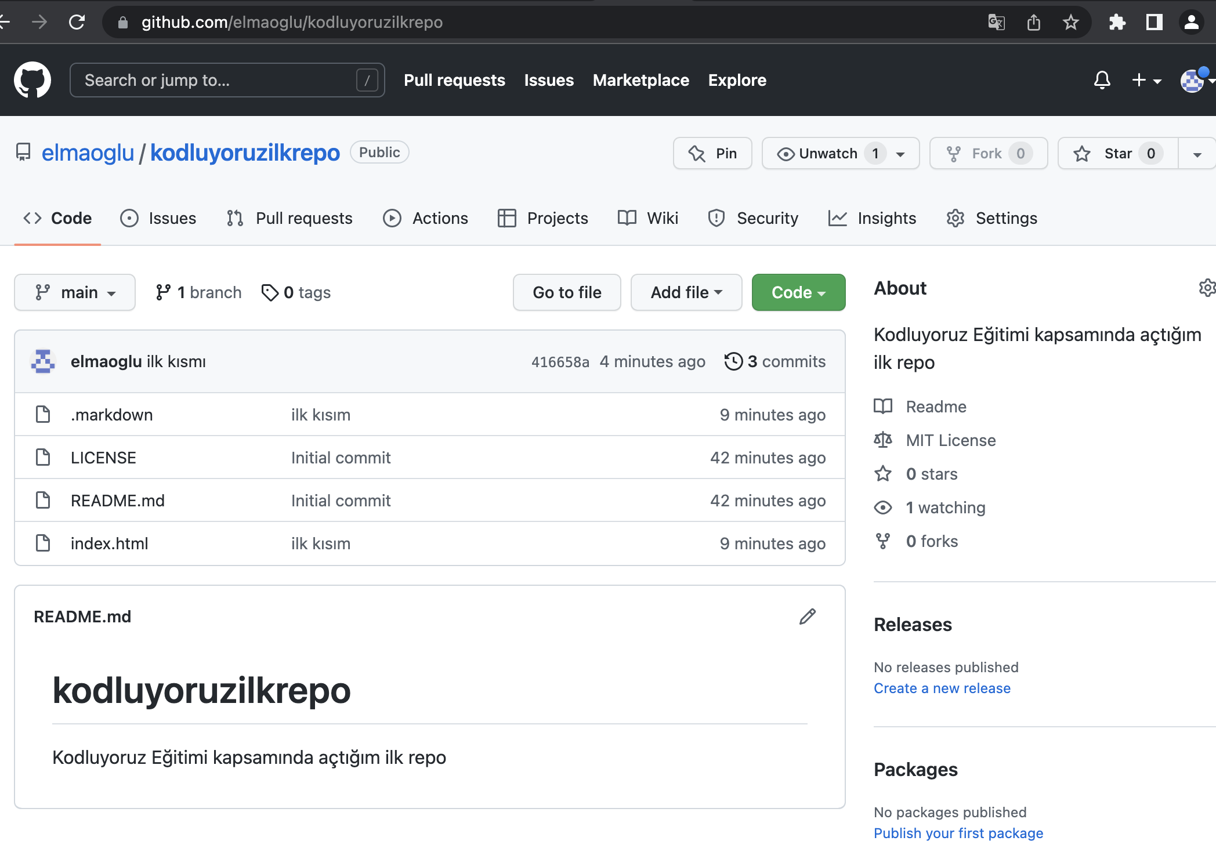1216x841 pixels.
Task: Pin this repository
Action: [x=712, y=153]
